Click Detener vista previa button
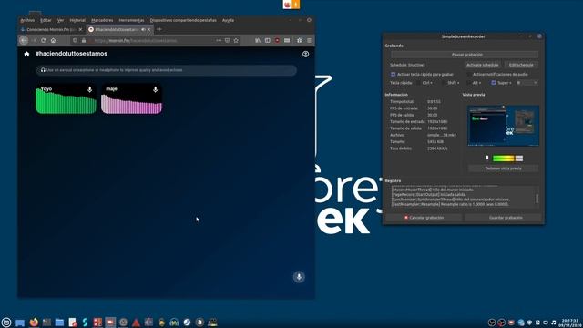 tap(503, 169)
